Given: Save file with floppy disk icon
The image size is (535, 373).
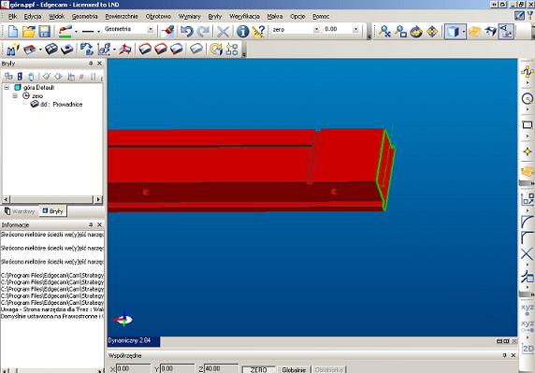Looking at the screenshot, I should [44, 32].
